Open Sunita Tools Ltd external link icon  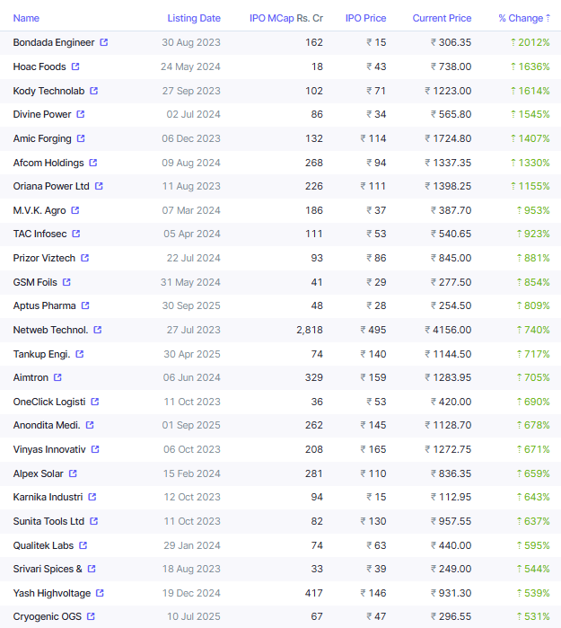[93, 521]
